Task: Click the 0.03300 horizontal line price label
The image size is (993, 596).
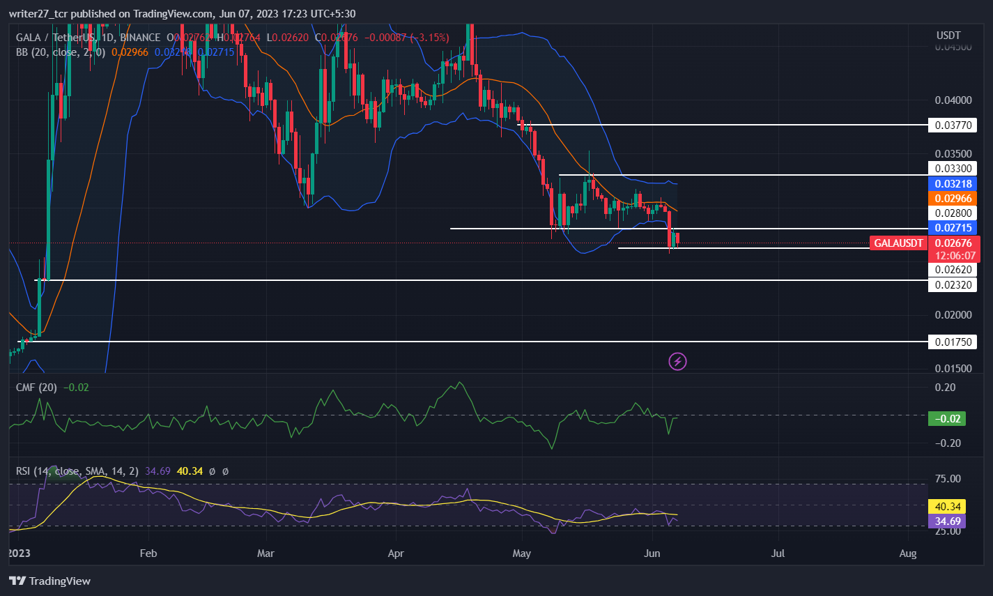Action: pyautogui.click(x=953, y=168)
